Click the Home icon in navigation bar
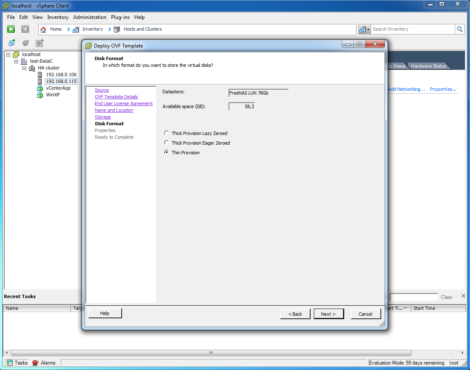 [43, 29]
